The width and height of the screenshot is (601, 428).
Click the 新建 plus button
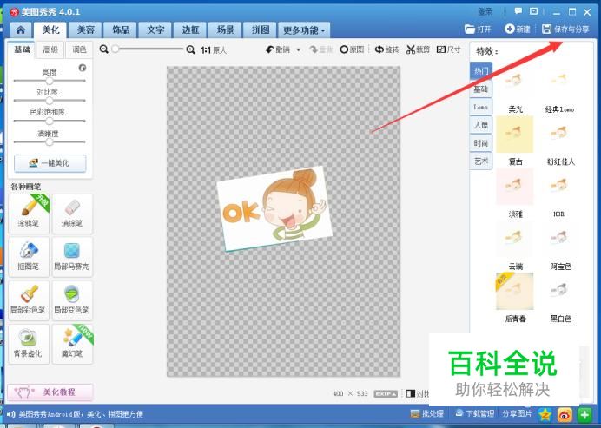[518, 30]
